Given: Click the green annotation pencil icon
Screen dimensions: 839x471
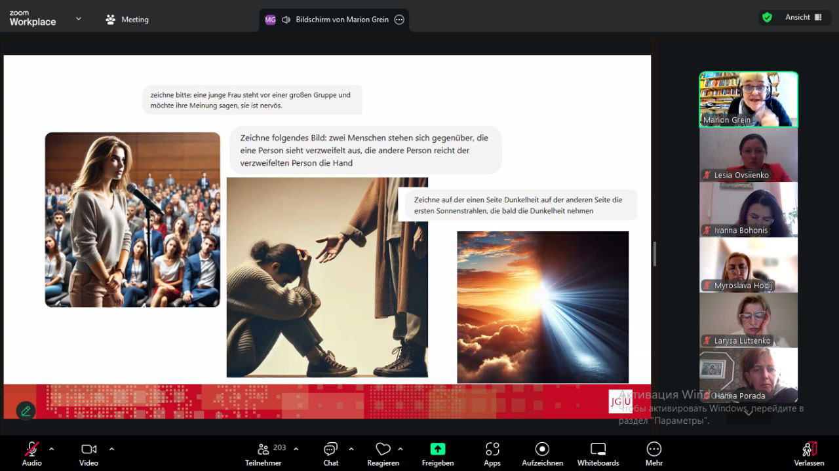Looking at the screenshot, I should click(26, 411).
